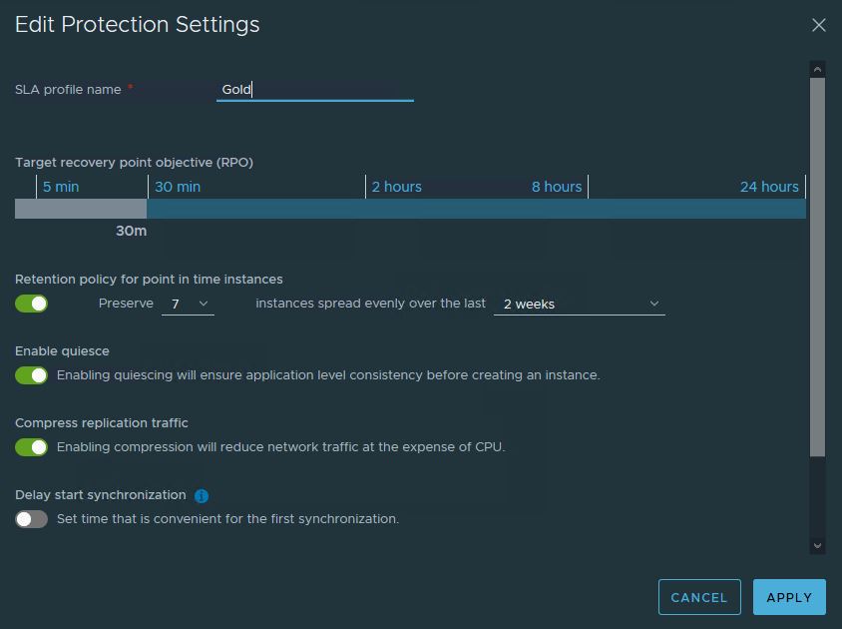Choose the 8 hours RPO marker
The width and height of the screenshot is (842, 629).
tap(557, 187)
